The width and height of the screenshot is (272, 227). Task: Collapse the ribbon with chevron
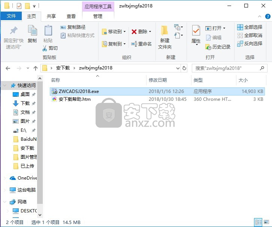tap(260, 16)
